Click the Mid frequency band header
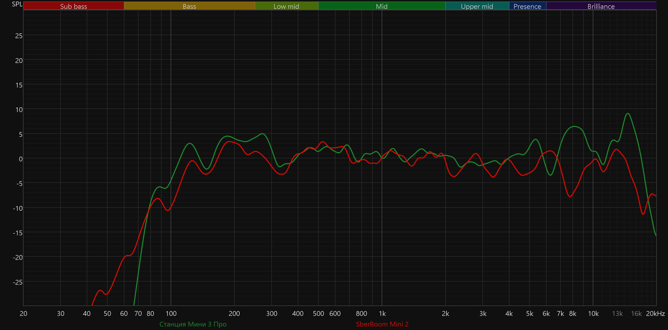Image resolution: width=668 pixels, height=330 pixels. tap(382, 6)
